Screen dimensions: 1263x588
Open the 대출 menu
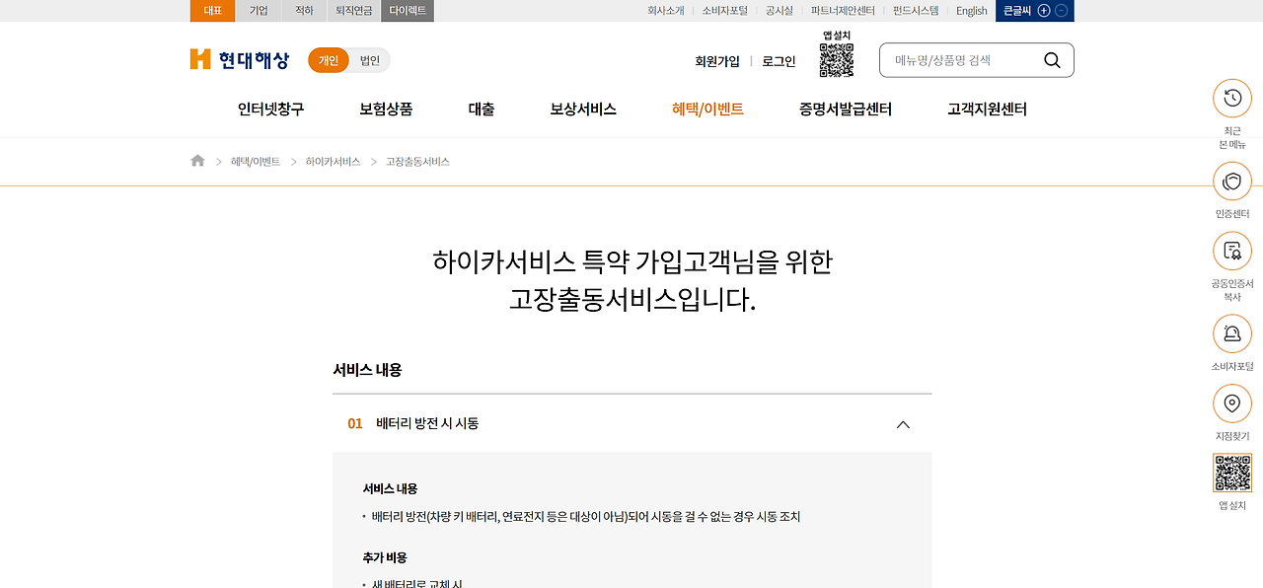click(x=482, y=110)
